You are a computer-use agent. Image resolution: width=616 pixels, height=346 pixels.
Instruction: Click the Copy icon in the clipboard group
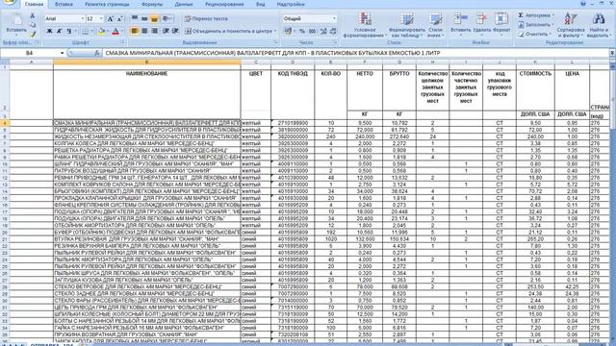point(33,25)
